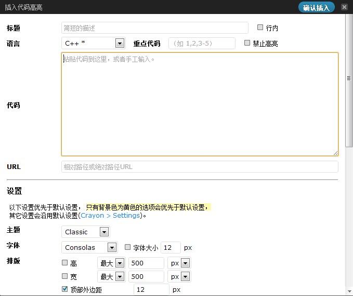Click the 500 value field in 宽 row
The width and height of the screenshot is (353, 296).
point(146,276)
